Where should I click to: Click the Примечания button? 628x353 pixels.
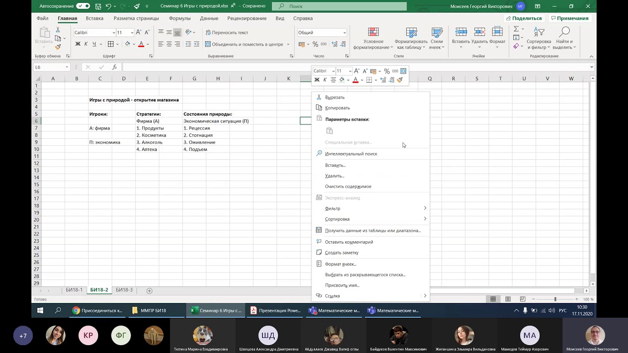click(x=569, y=18)
